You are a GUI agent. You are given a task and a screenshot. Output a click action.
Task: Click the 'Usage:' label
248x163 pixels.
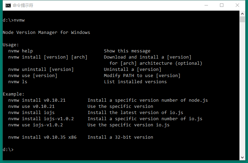11,45
